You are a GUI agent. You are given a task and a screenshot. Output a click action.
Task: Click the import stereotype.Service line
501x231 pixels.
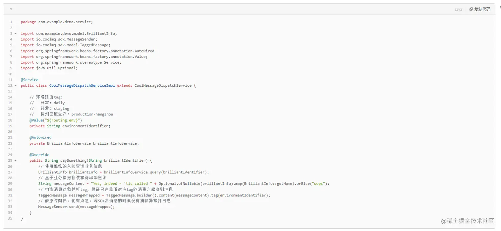coord(71,62)
